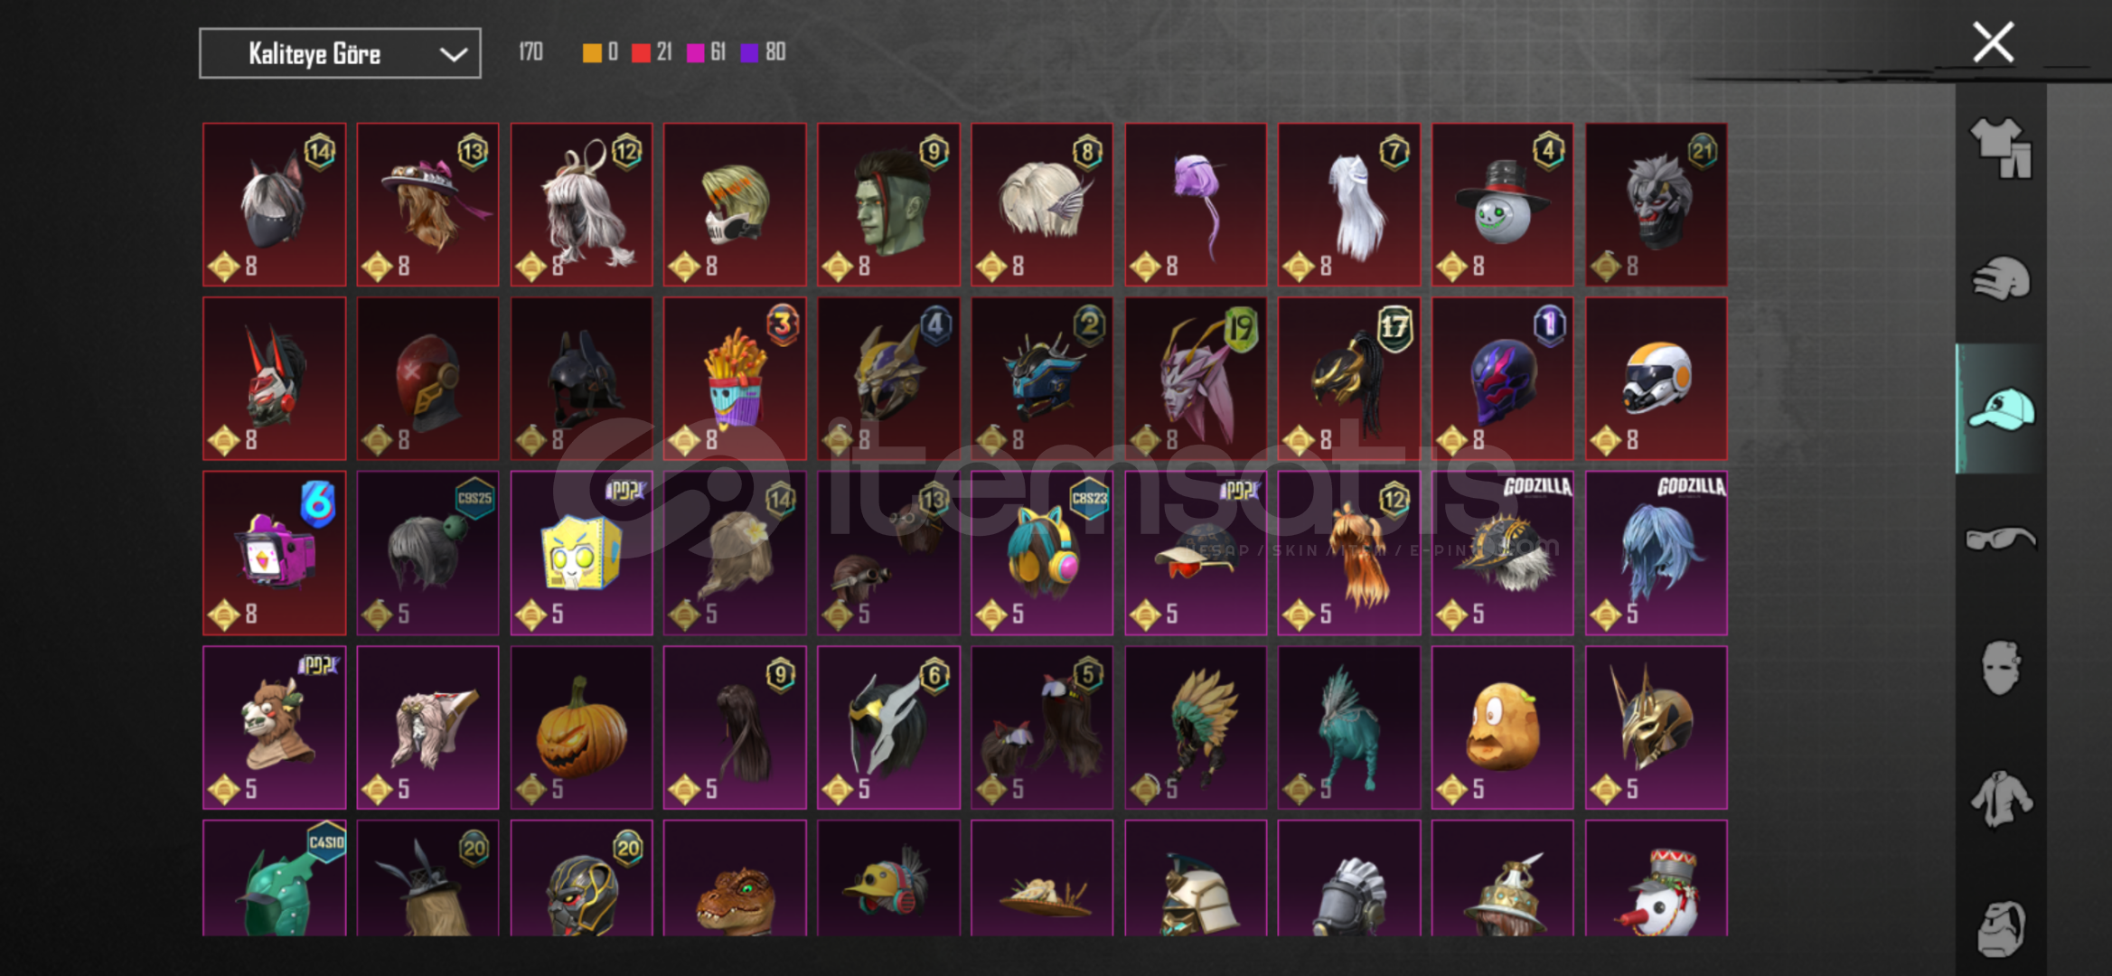Select the backpack category icon at bottom
Image resolution: width=2112 pixels, height=976 pixels.
2001,928
